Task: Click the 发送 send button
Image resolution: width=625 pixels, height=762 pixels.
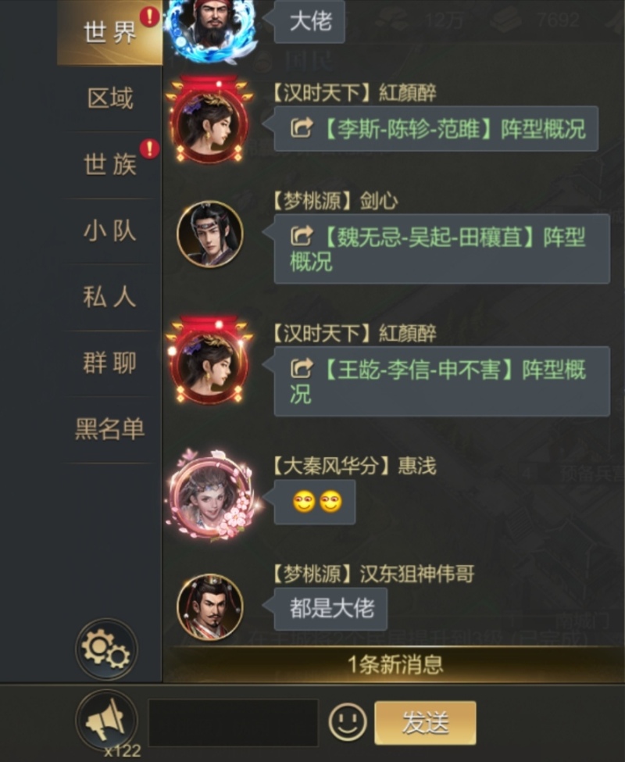Action: (425, 723)
